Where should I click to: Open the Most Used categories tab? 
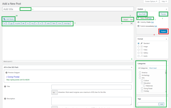coord(153,68)
